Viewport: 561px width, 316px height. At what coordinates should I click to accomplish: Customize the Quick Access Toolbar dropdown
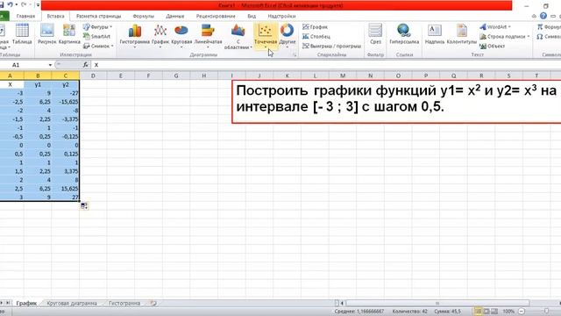[x=38, y=4]
